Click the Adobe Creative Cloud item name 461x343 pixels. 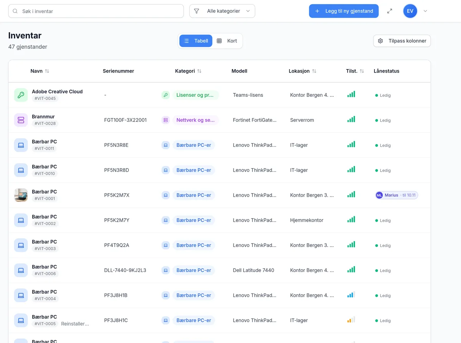tap(57, 91)
